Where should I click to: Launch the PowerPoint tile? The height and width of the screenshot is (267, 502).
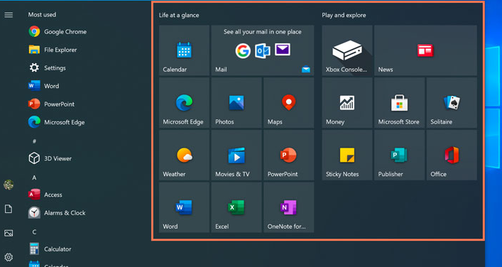(288, 155)
